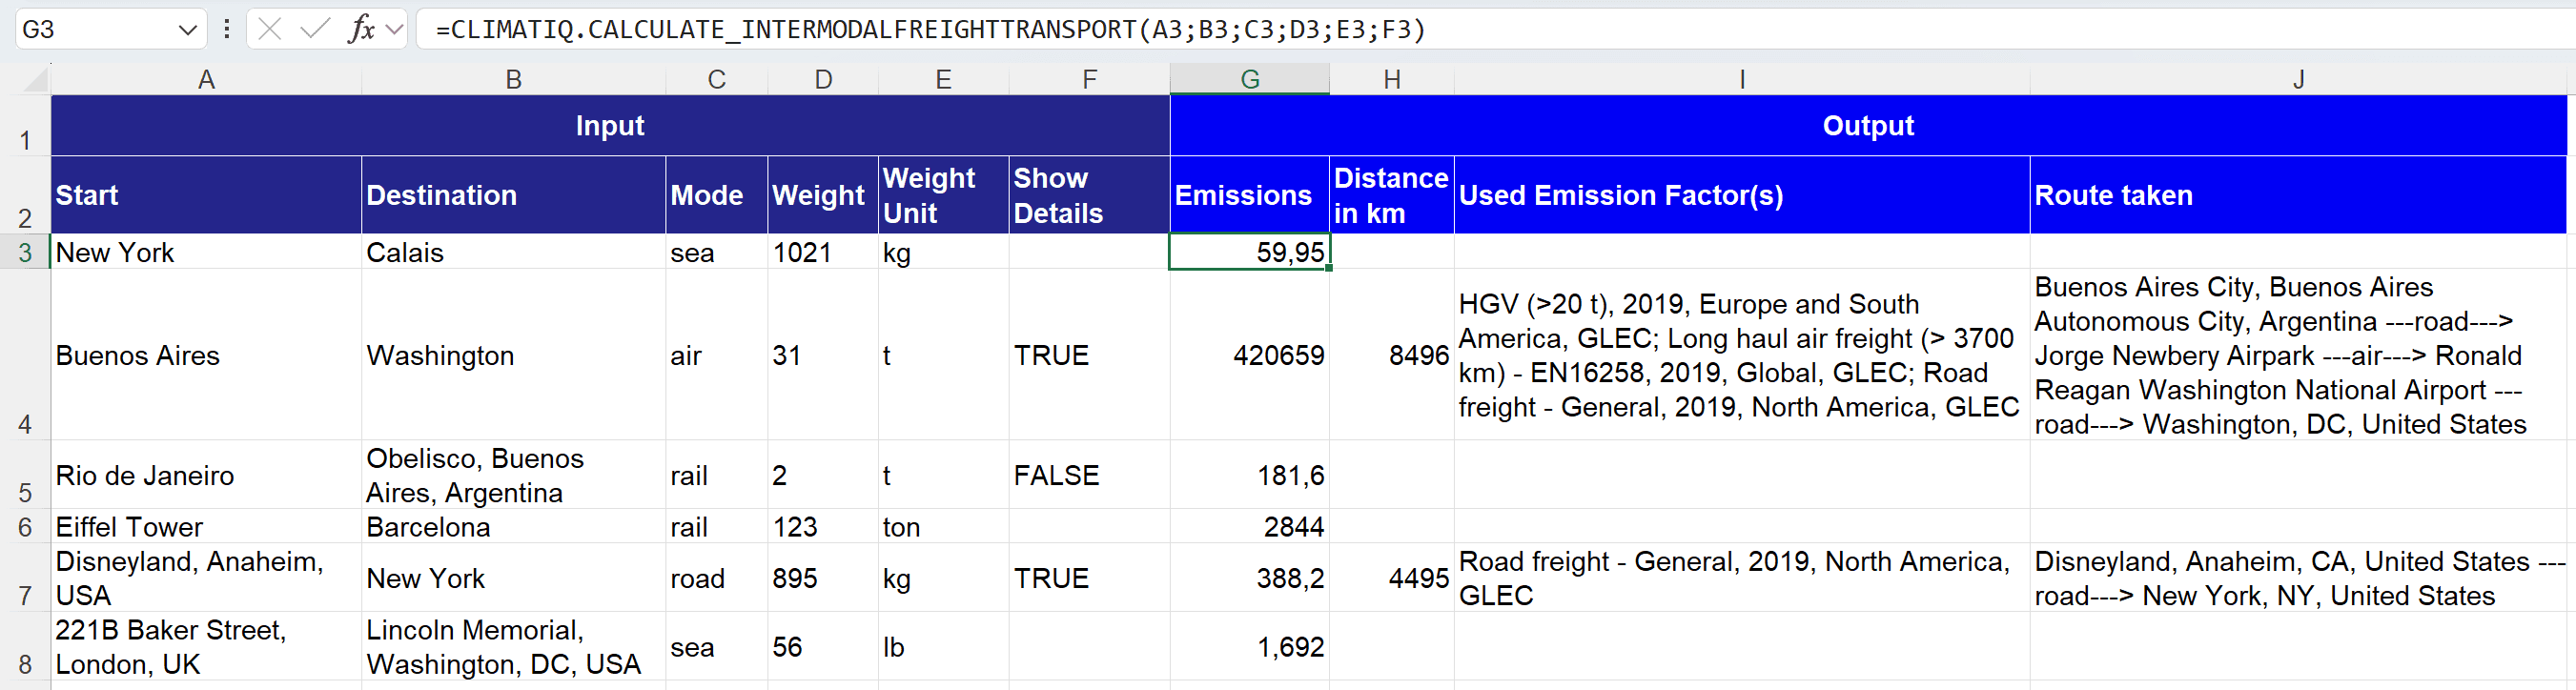Select the emissions value 2844
Viewport: 2576px width, 690px height.
click(1249, 526)
